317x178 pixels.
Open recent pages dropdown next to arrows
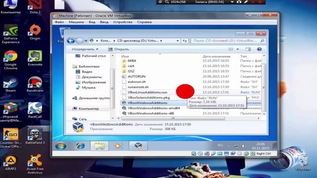[86, 41]
